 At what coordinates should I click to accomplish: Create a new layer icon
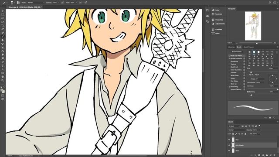tap(271, 155)
